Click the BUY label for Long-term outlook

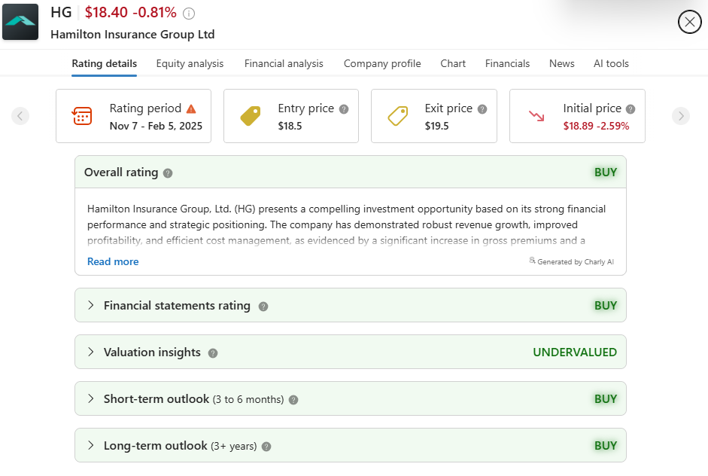pyautogui.click(x=606, y=445)
